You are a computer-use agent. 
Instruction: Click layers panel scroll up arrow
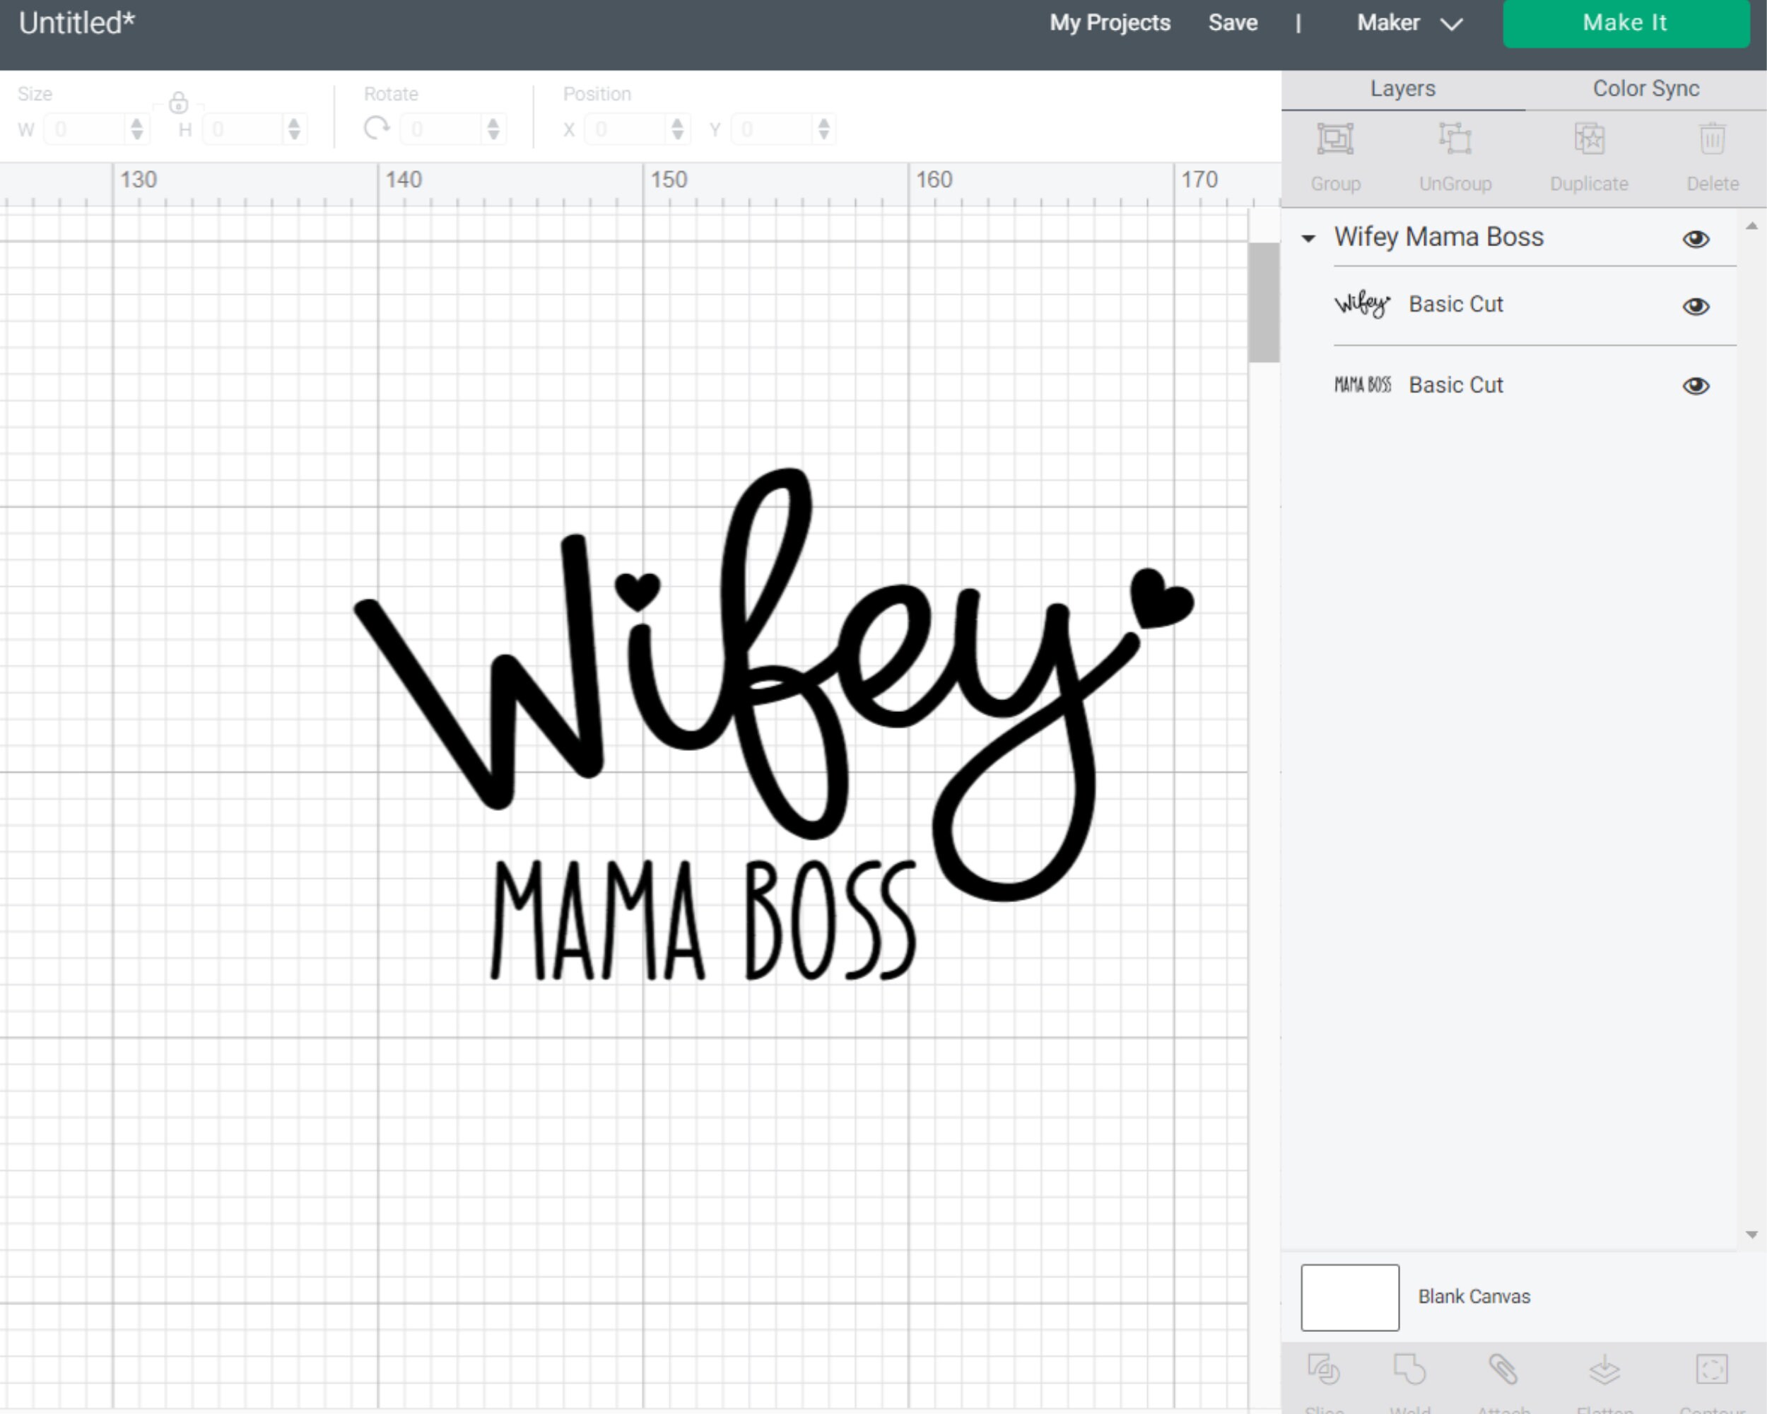[x=1751, y=226]
